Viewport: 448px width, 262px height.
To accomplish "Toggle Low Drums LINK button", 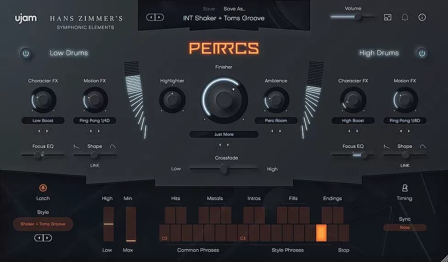I will (95, 166).
